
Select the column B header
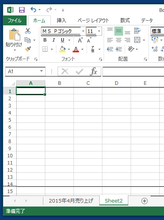(x=60, y=83)
